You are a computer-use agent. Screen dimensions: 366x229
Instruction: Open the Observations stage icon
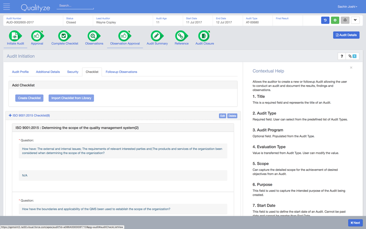(94, 36)
